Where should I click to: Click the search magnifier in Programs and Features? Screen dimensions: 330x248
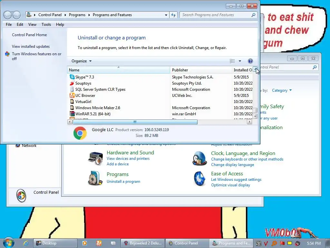(x=253, y=15)
